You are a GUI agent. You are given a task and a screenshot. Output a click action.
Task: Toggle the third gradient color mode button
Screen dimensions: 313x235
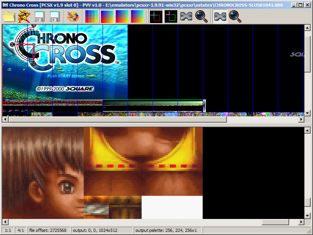122,16
